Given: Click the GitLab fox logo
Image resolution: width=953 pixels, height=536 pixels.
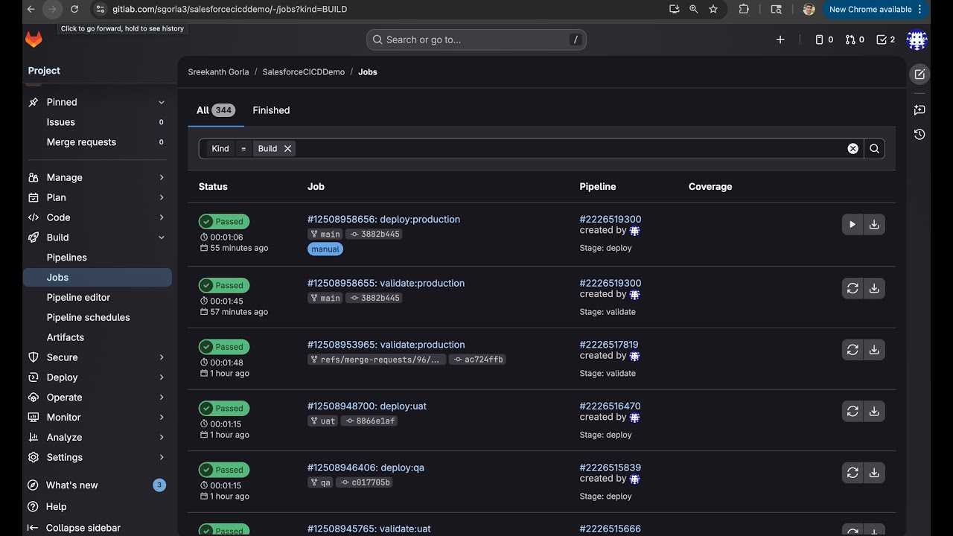Looking at the screenshot, I should tap(34, 40).
